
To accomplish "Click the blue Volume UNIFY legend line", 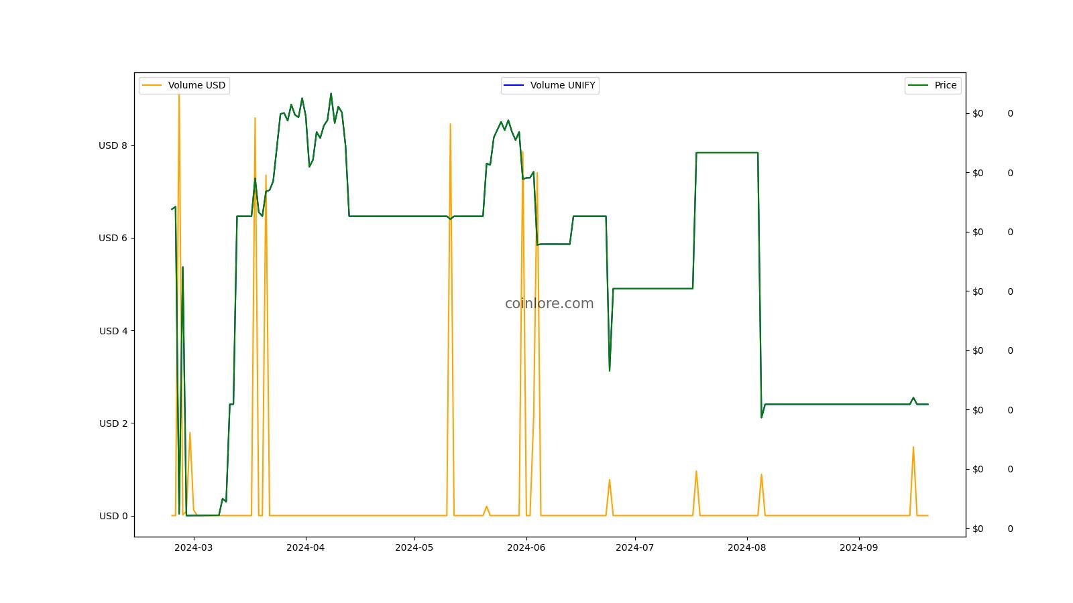I will [x=514, y=85].
